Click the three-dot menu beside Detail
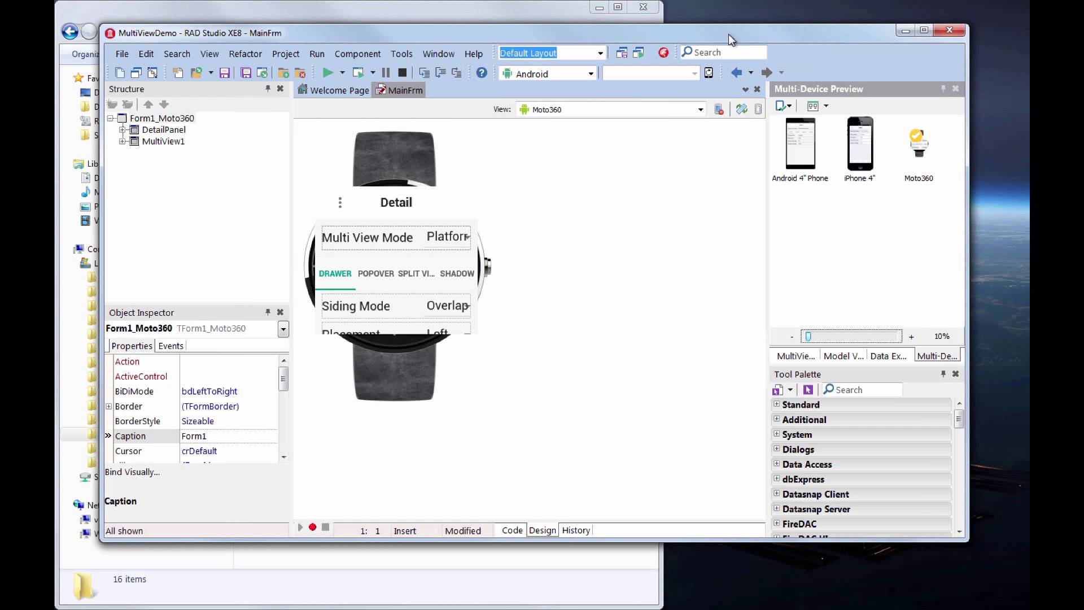Viewport: 1084px width, 610px height. tap(340, 202)
